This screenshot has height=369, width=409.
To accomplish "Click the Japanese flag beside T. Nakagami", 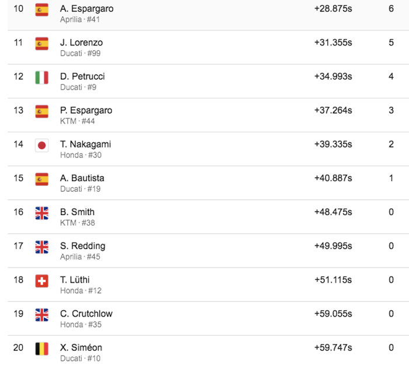I will point(41,145).
